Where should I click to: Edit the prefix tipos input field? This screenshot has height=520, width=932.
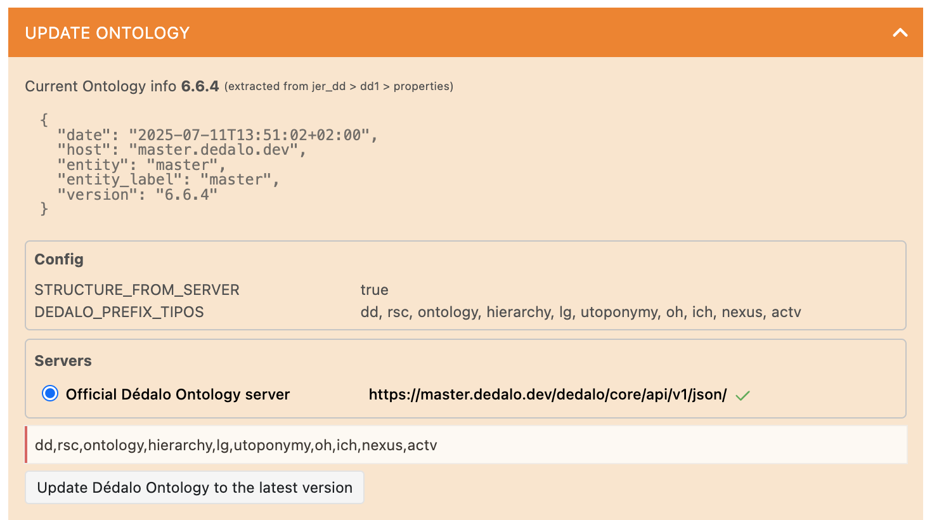pos(466,445)
